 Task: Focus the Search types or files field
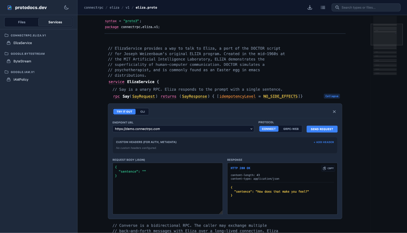(366, 7)
